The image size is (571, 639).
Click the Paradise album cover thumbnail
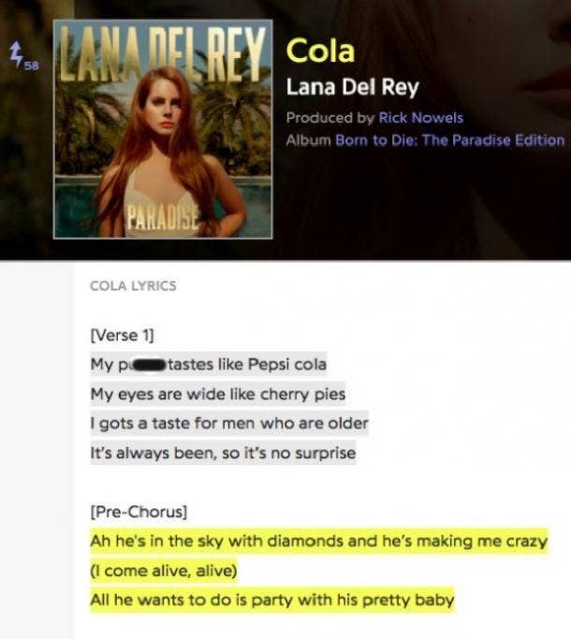click(163, 129)
